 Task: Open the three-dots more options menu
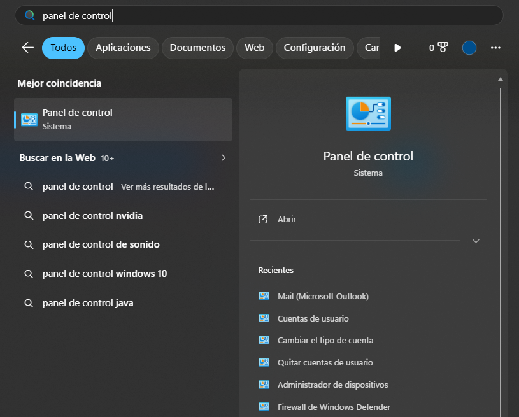coord(495,48)
